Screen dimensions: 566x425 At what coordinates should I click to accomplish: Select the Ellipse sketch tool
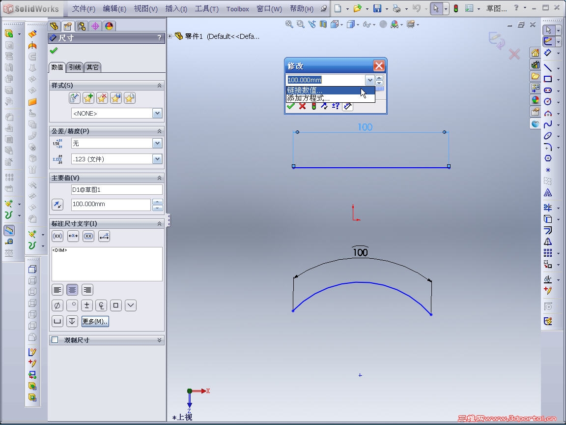[x=548, y=136]
